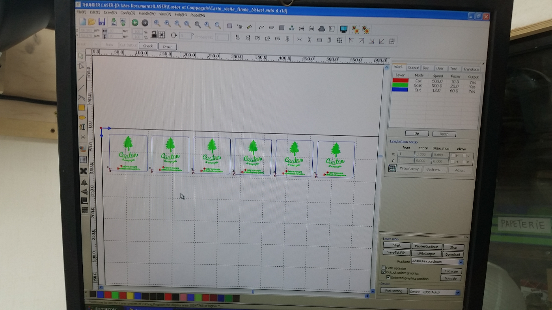The width and height of the screenshot is (552, 310).
Task: Enable Path optimize checkbox
Action: point(384,268)
